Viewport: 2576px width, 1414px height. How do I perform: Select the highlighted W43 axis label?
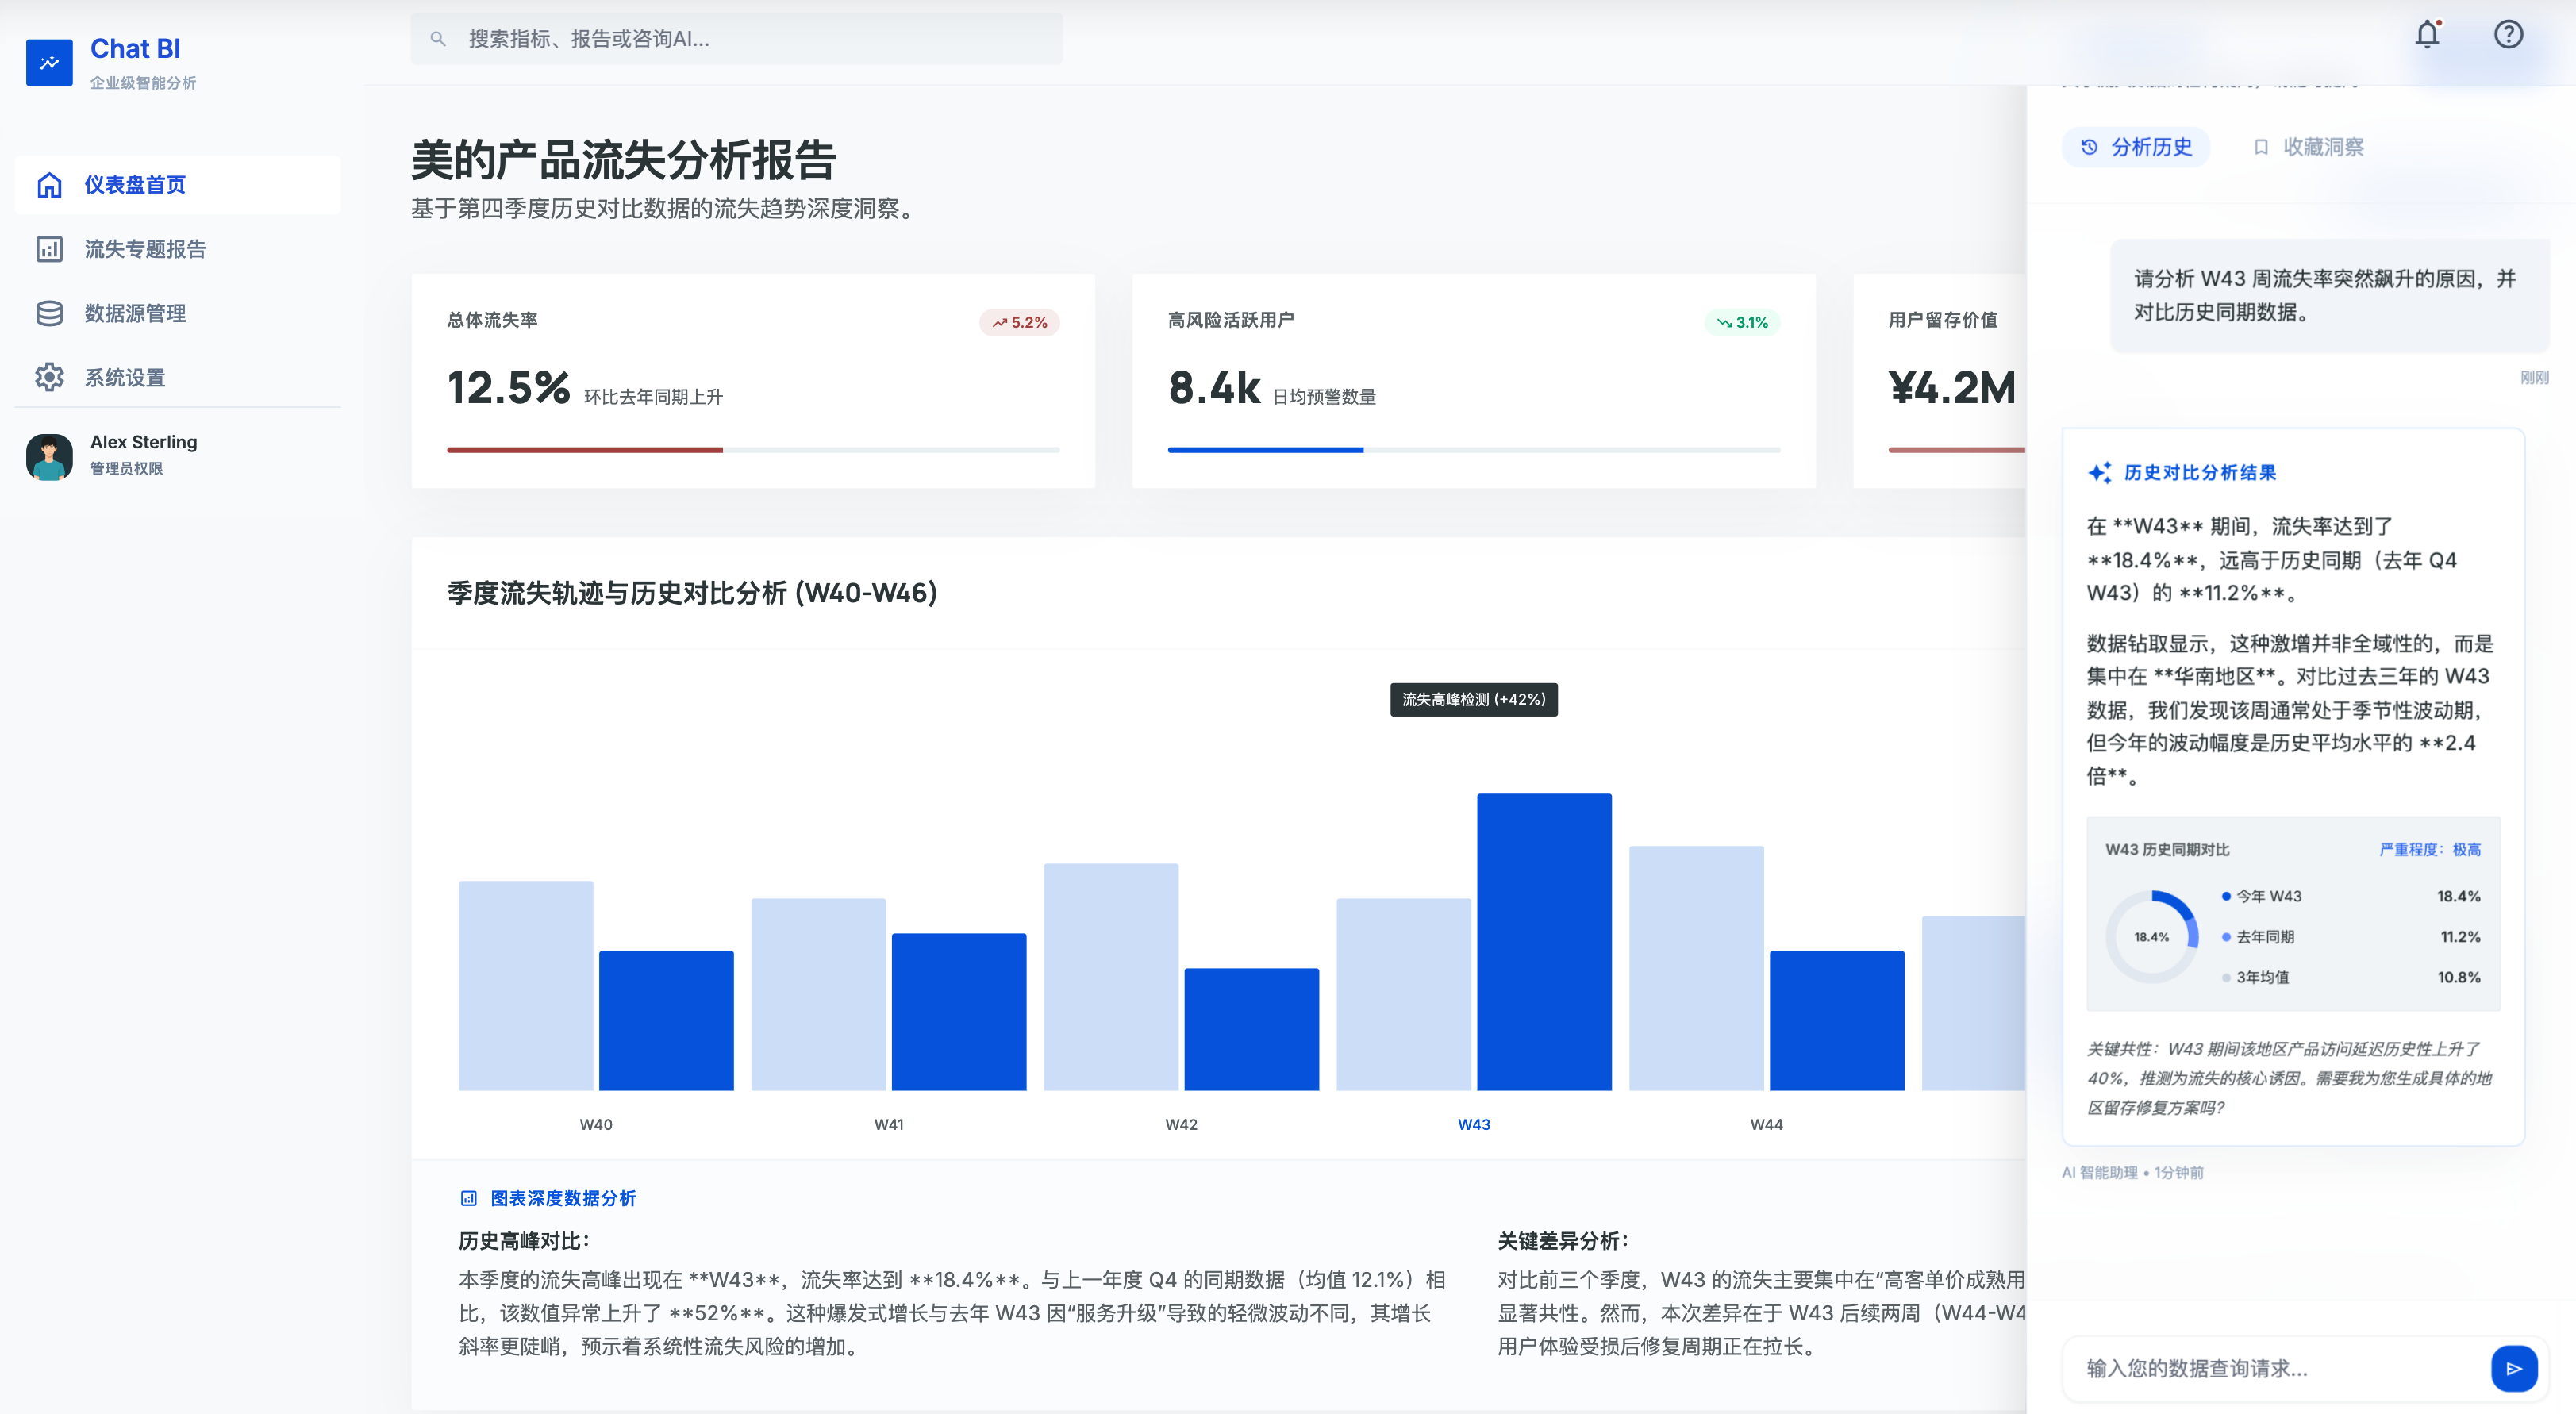click(1472, 1123)
